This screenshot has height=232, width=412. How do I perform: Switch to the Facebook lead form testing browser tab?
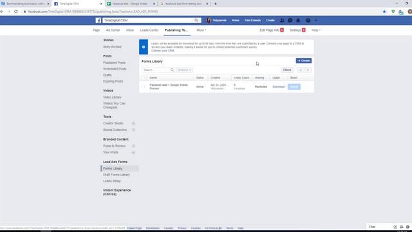[183, 4]
